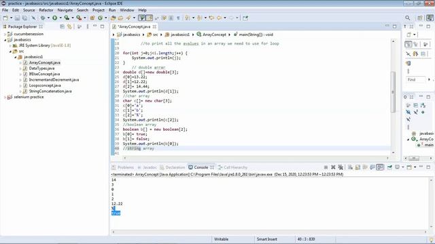The width and height of the screenshot is (435, 244).
Task: Switch to the Call Hierarchy tab
Action: 232,167
